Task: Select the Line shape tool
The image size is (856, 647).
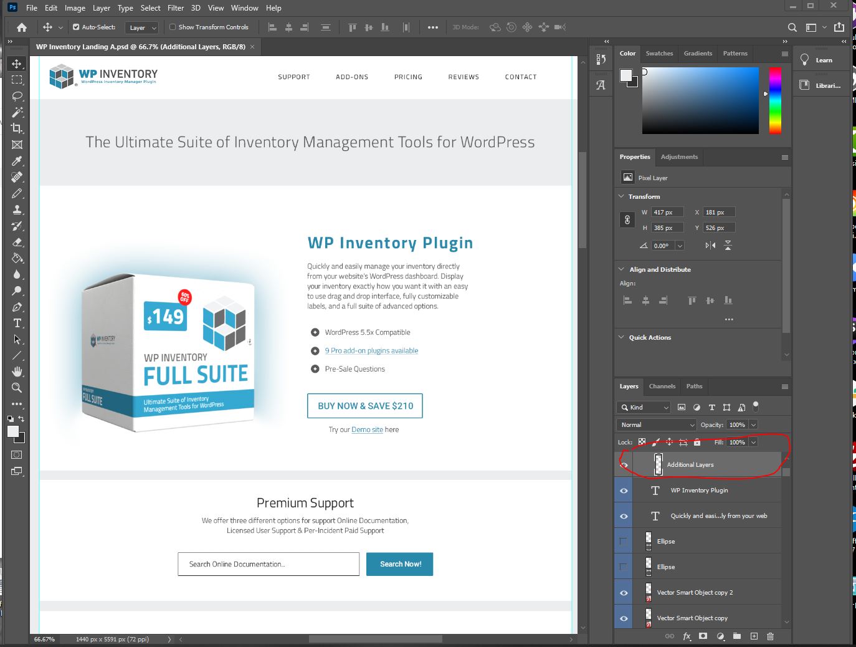Action: pyautogui.click(x=17, y=355)
